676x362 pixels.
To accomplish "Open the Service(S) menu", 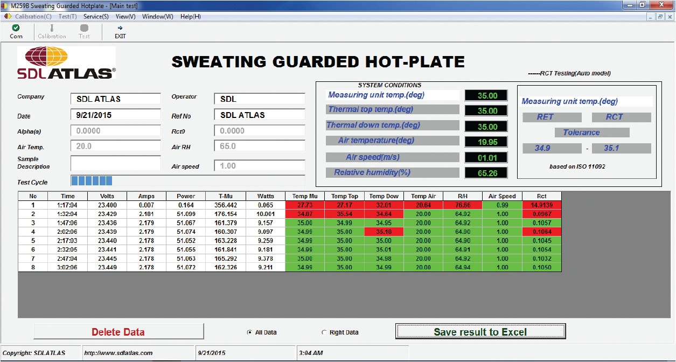I will click(96, 16).
